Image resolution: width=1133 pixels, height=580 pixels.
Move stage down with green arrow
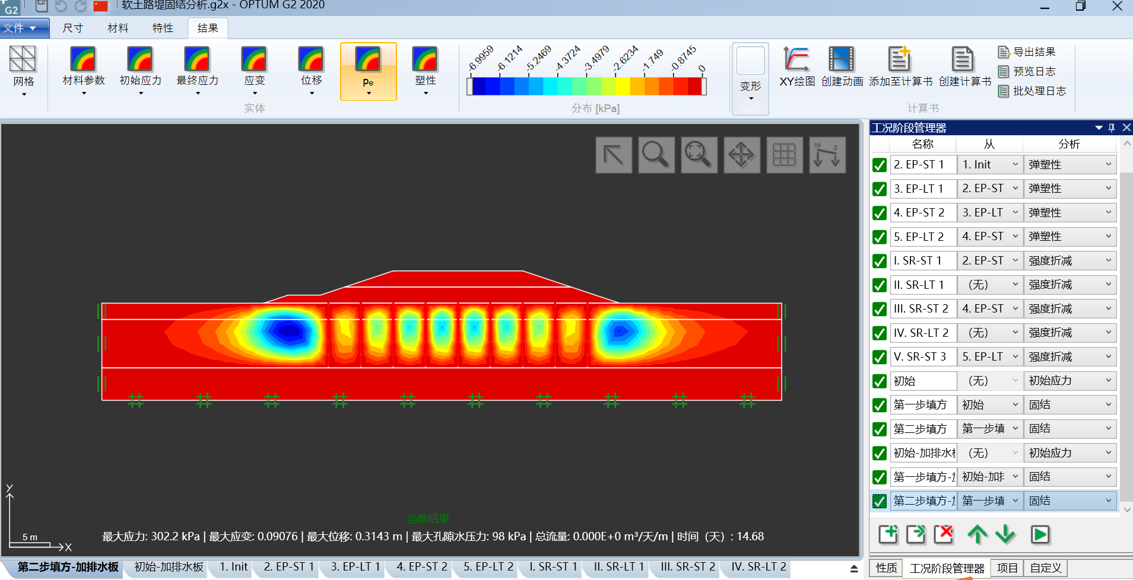pyautogui.click(x=1005, y=534)
